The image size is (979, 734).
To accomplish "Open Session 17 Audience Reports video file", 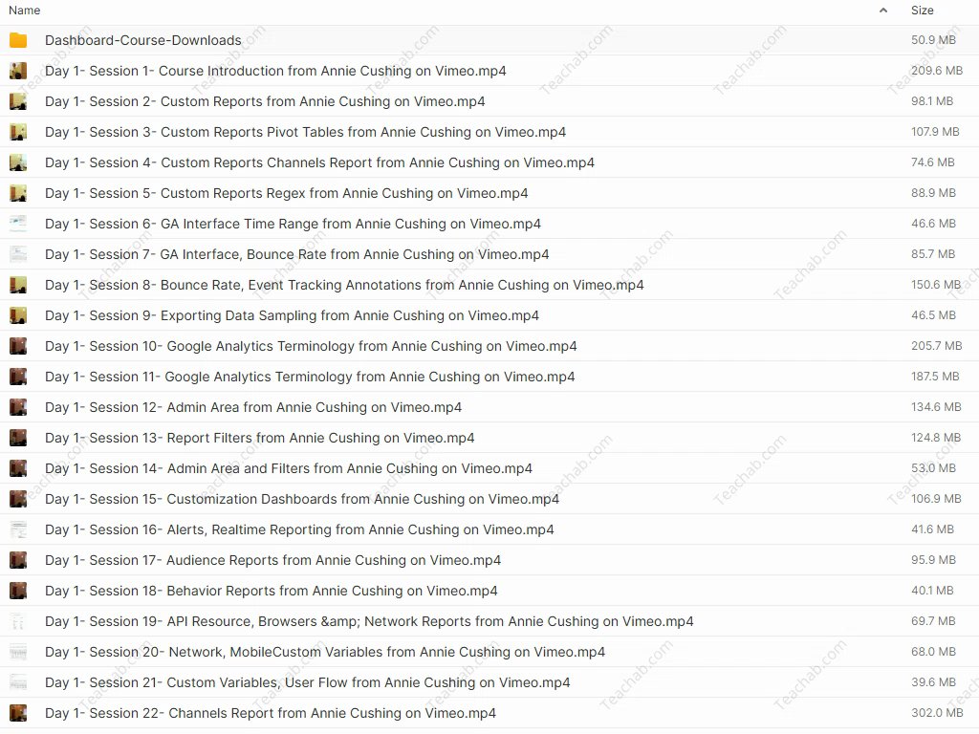I will (x=272, y=560).
